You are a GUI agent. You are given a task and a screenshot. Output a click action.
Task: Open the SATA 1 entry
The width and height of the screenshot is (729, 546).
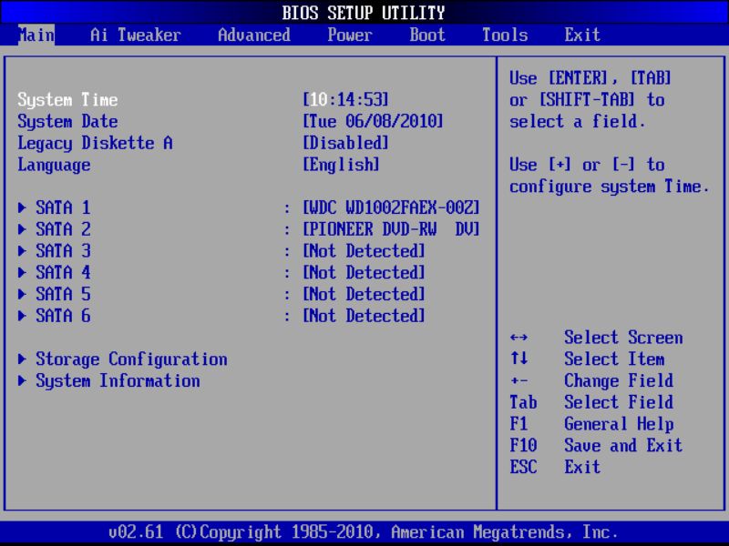pyautogui.click(x=63, y=207)
